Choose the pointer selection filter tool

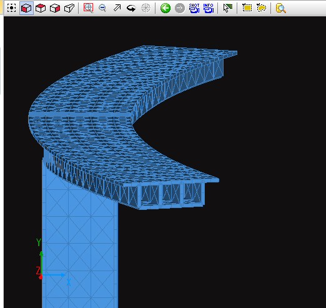coord(228,8)
